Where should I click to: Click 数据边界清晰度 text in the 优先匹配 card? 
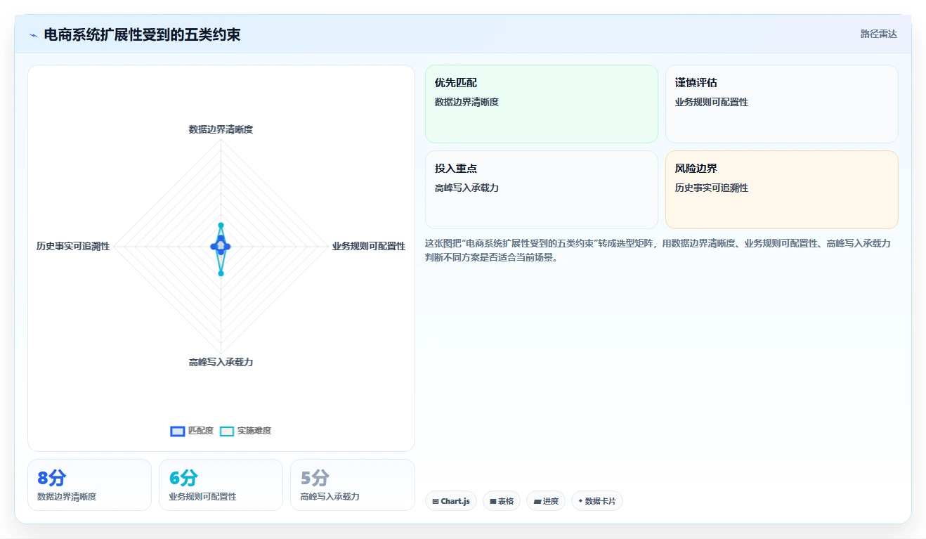467,103
